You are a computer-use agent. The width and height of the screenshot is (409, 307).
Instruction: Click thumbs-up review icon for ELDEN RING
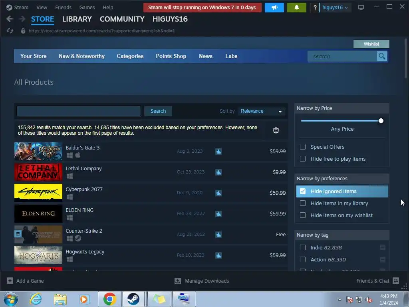[x=218, y=214]
